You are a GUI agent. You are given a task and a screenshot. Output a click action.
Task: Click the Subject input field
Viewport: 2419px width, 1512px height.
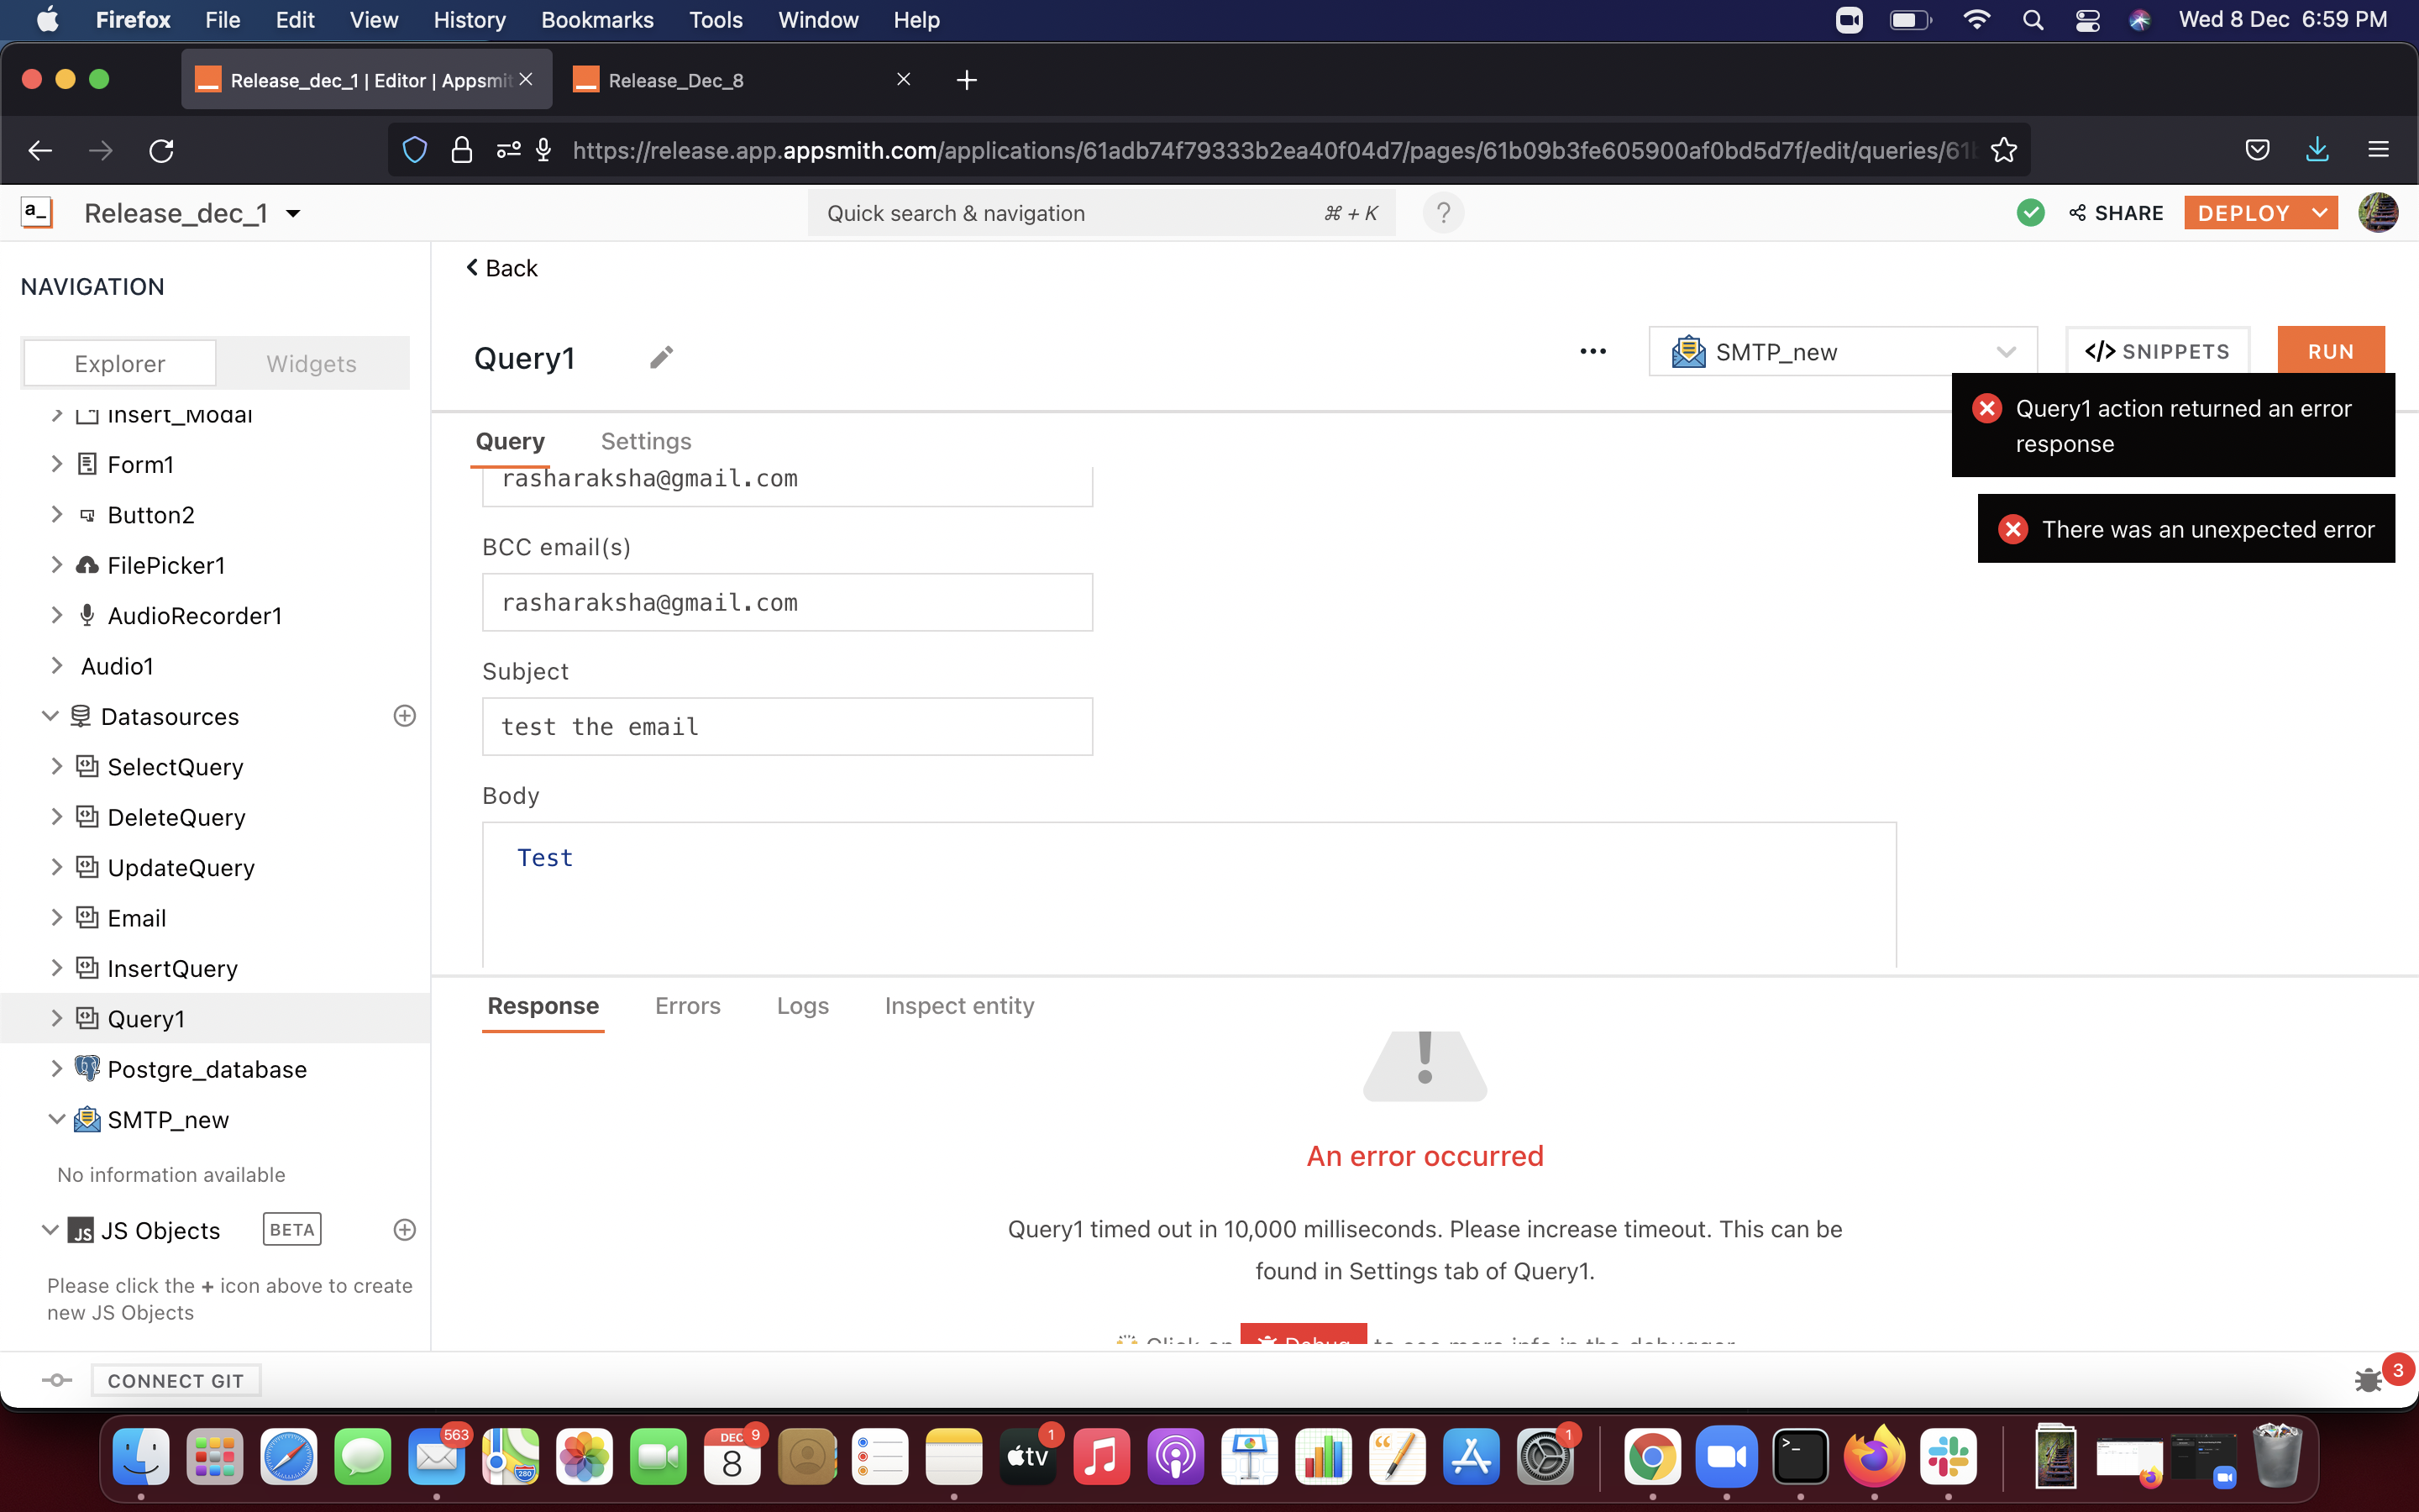(x=788, y=726)
